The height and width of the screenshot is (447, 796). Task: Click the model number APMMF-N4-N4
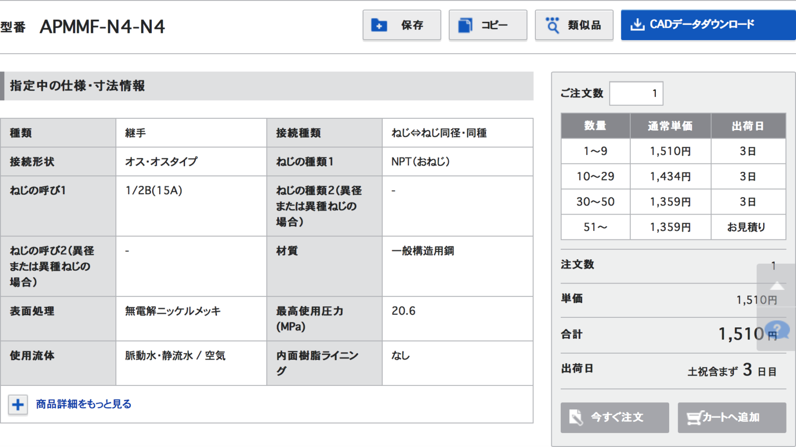coord(102,27)
